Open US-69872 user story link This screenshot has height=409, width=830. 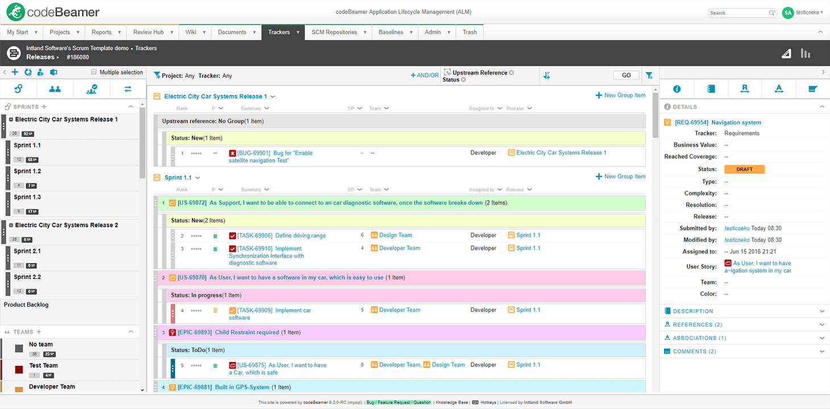click(x=330, y=203)
